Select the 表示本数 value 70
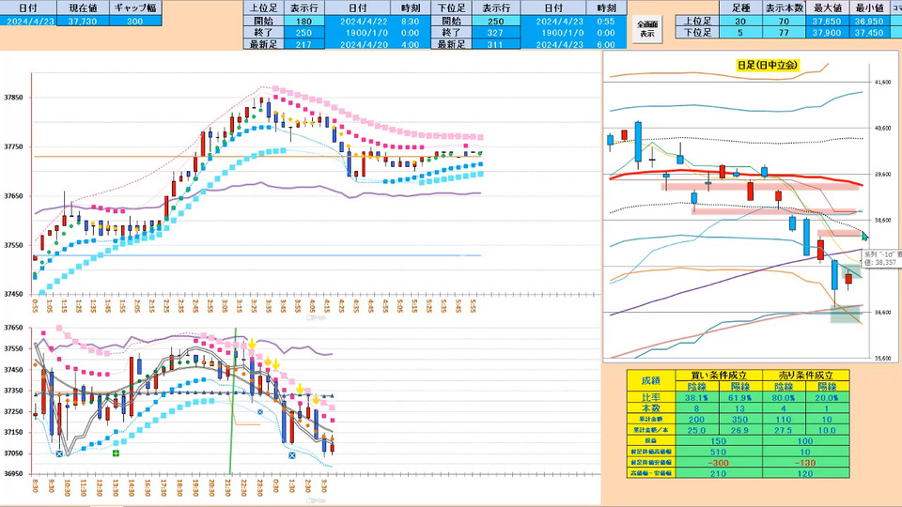The width and height of the screenshot is (902, 507). pos(784,22)
